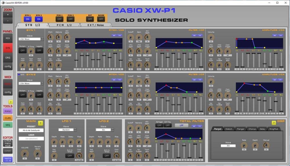The width and height of the screenshot is (290, 166).
Task: Open the DSP Delay tab
Action: (262, 129)
